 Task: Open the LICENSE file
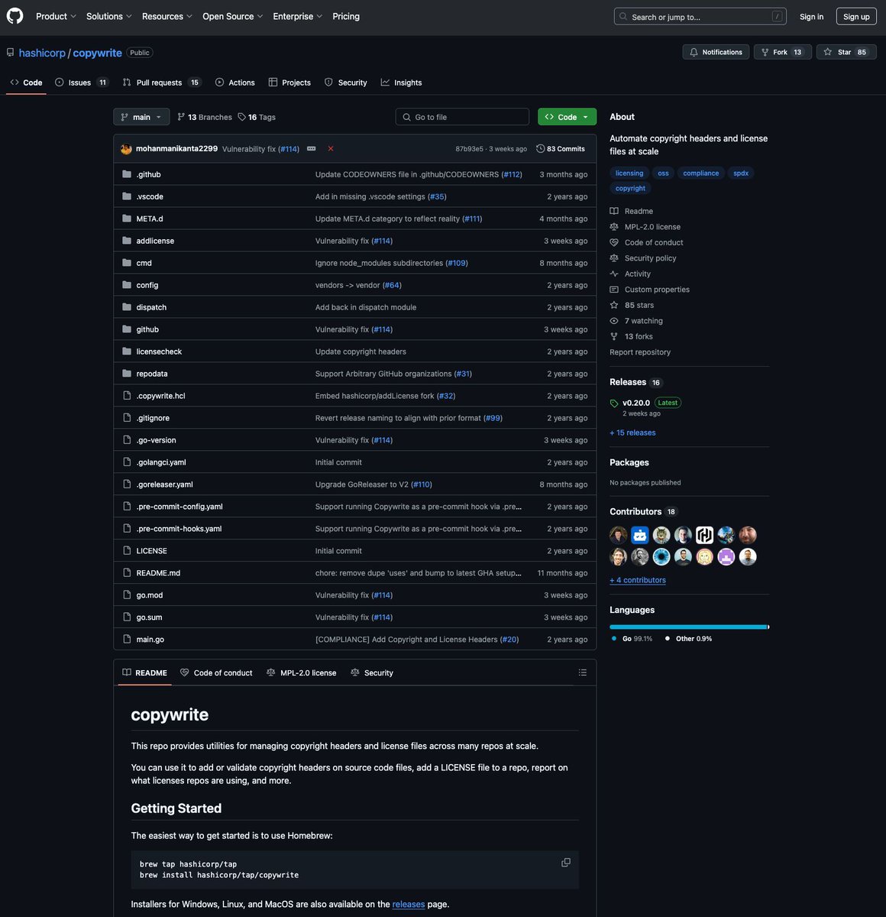(x=151, y=551)
